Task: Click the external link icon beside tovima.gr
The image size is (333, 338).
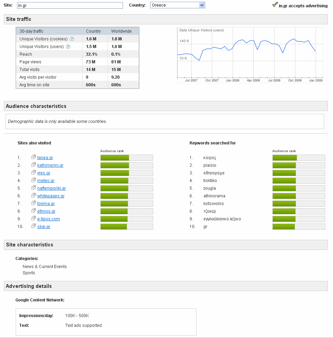Action: (x=33, y=203)
